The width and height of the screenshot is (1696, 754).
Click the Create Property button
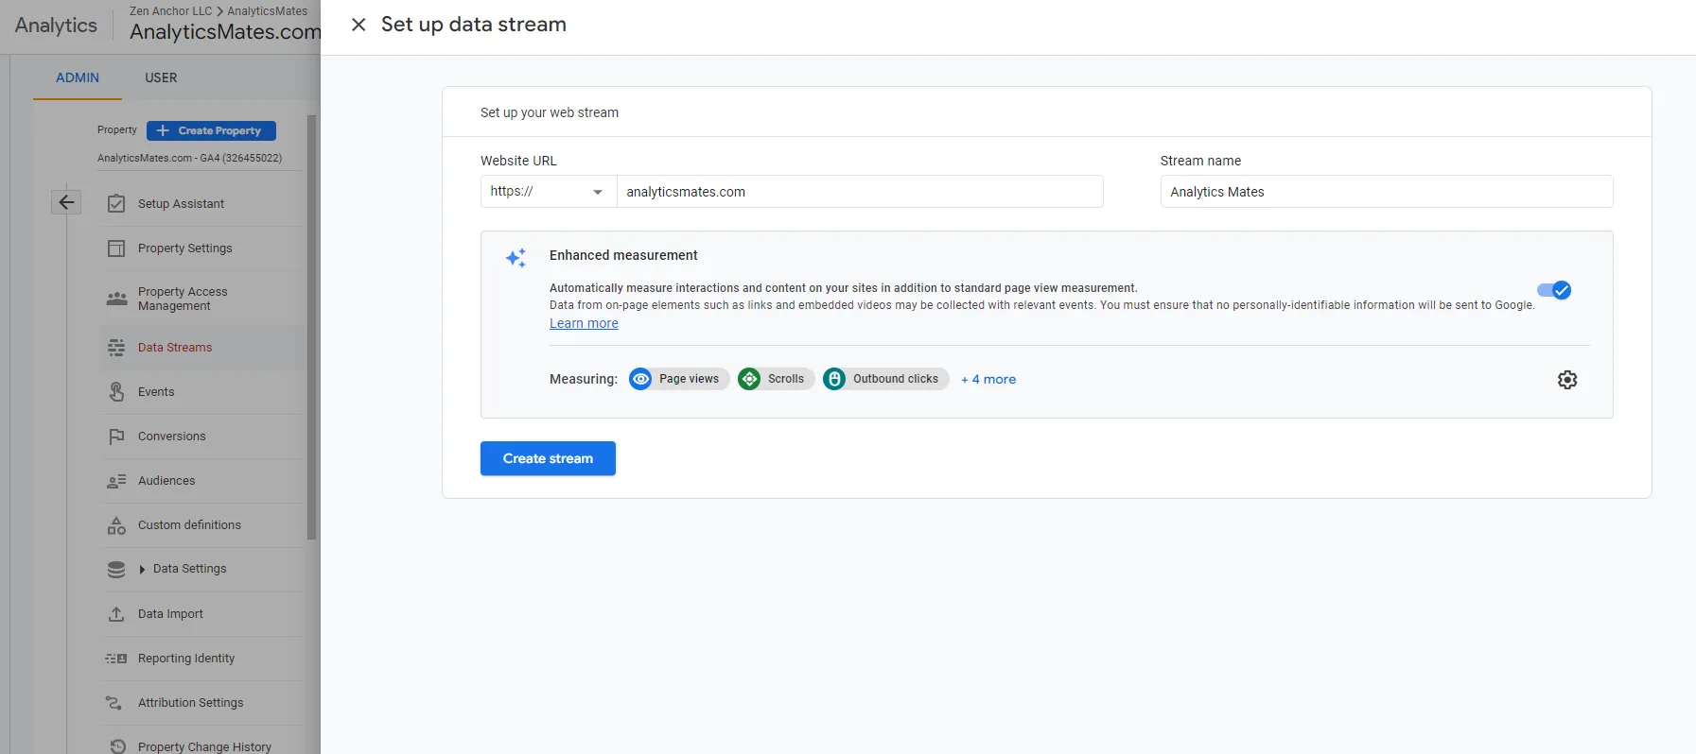(211, 130)
